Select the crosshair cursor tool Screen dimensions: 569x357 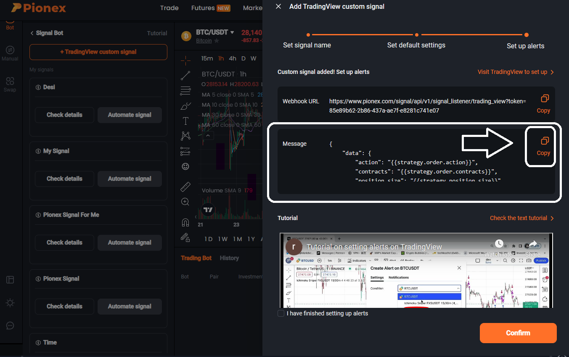[185, 60]
